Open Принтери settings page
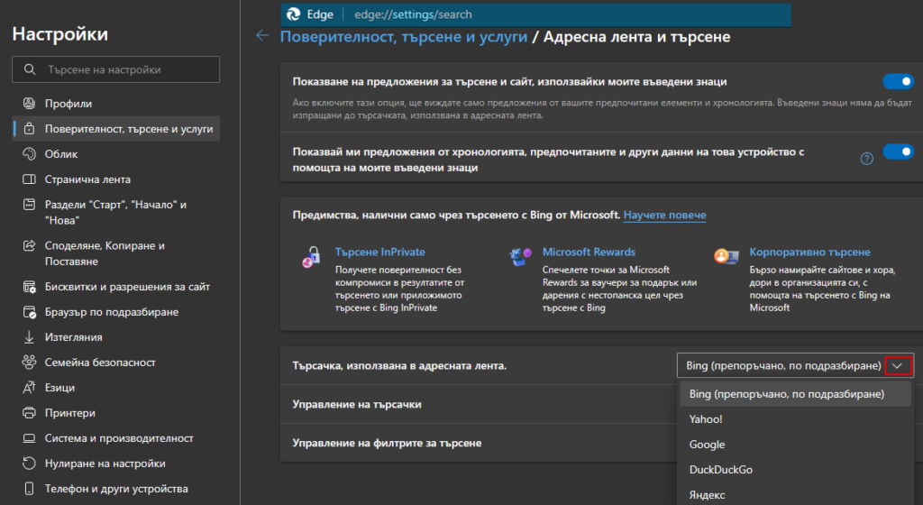The height and width of the screenshot is (505, 923). click(x=116, y=413)
